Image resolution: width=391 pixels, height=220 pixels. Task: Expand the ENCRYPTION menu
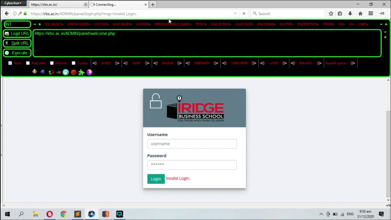[308, 24]
